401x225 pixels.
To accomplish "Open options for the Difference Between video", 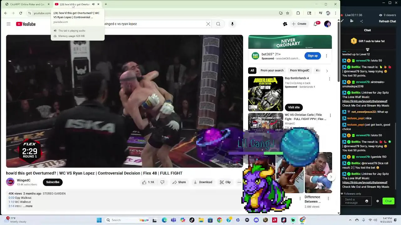I will coord(328,198).
